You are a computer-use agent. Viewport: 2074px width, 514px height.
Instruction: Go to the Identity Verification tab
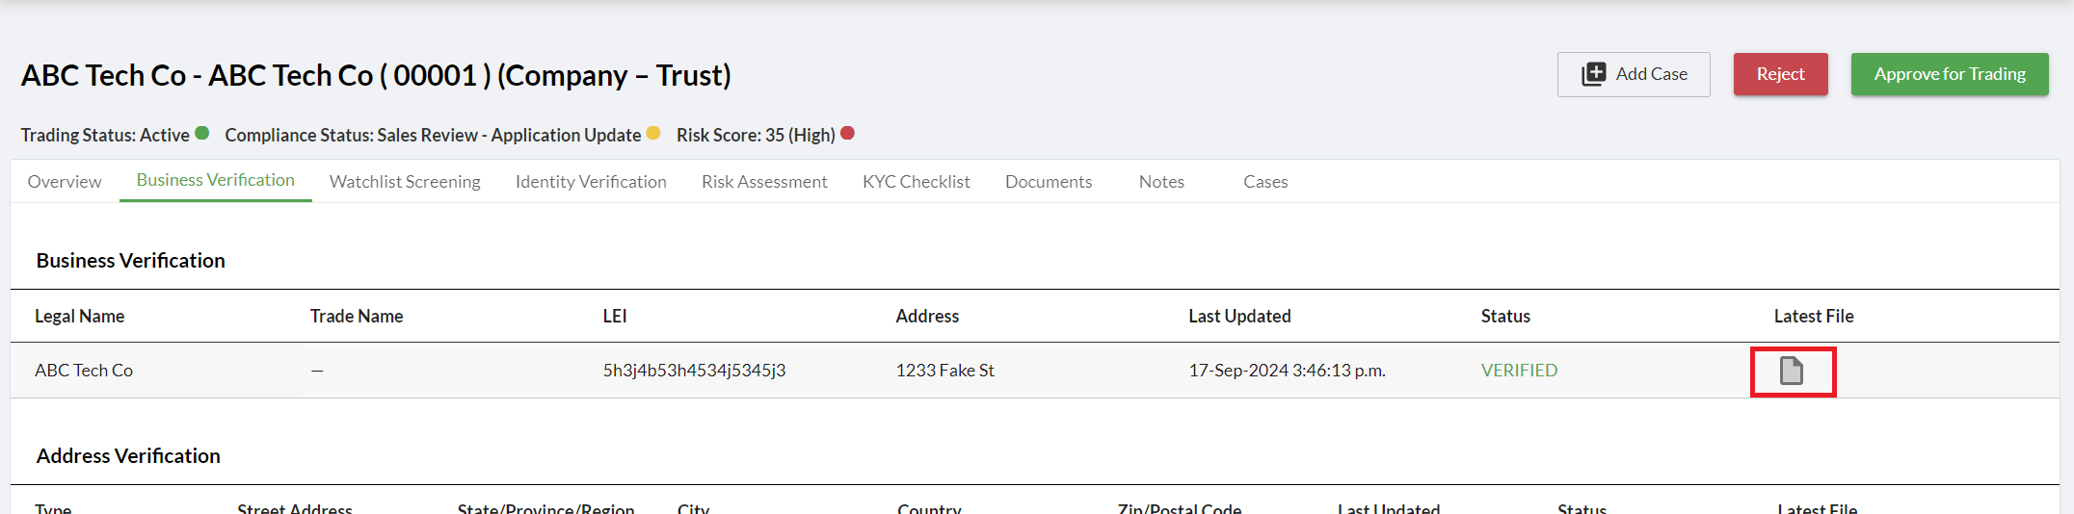591,182
